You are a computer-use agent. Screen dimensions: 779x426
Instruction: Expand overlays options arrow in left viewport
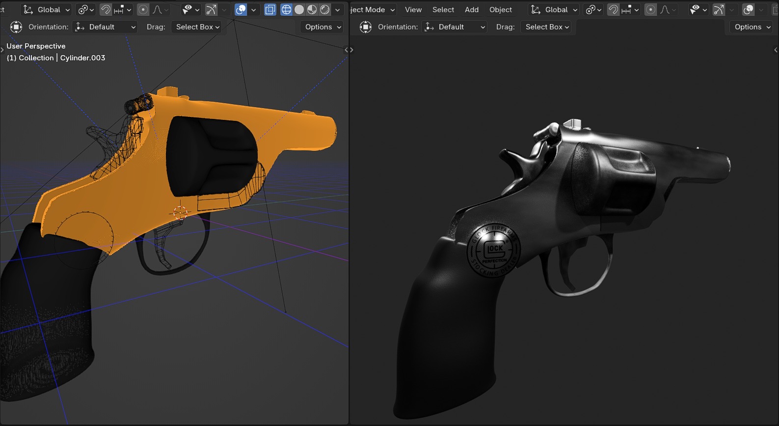[253, 10]
